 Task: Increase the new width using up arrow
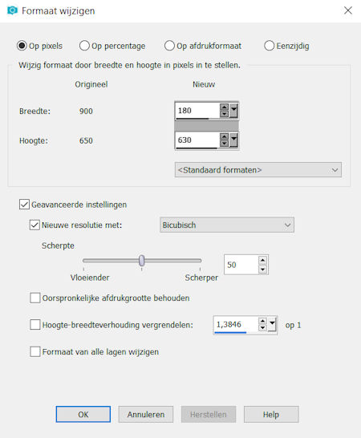point(224,107)
